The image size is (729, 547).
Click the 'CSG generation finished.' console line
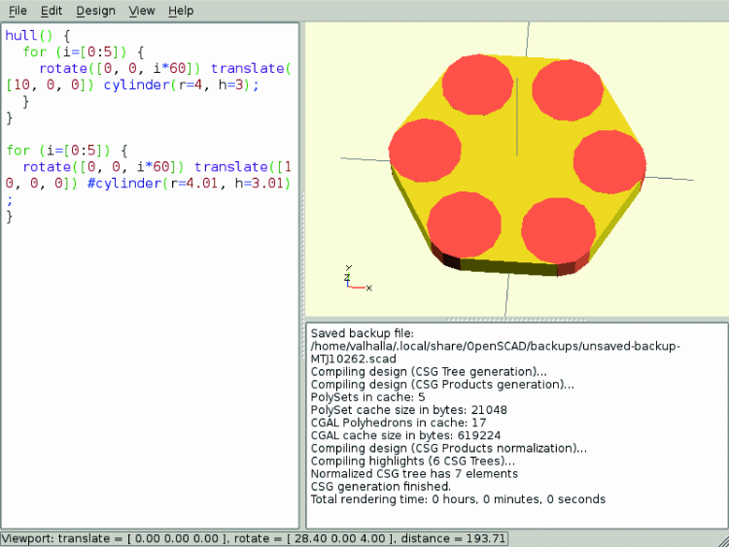coord(380,486)
